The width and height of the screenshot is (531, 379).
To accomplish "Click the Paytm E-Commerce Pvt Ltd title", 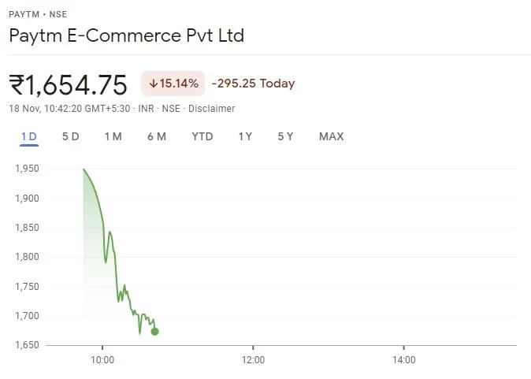I will tap(126, 35).
